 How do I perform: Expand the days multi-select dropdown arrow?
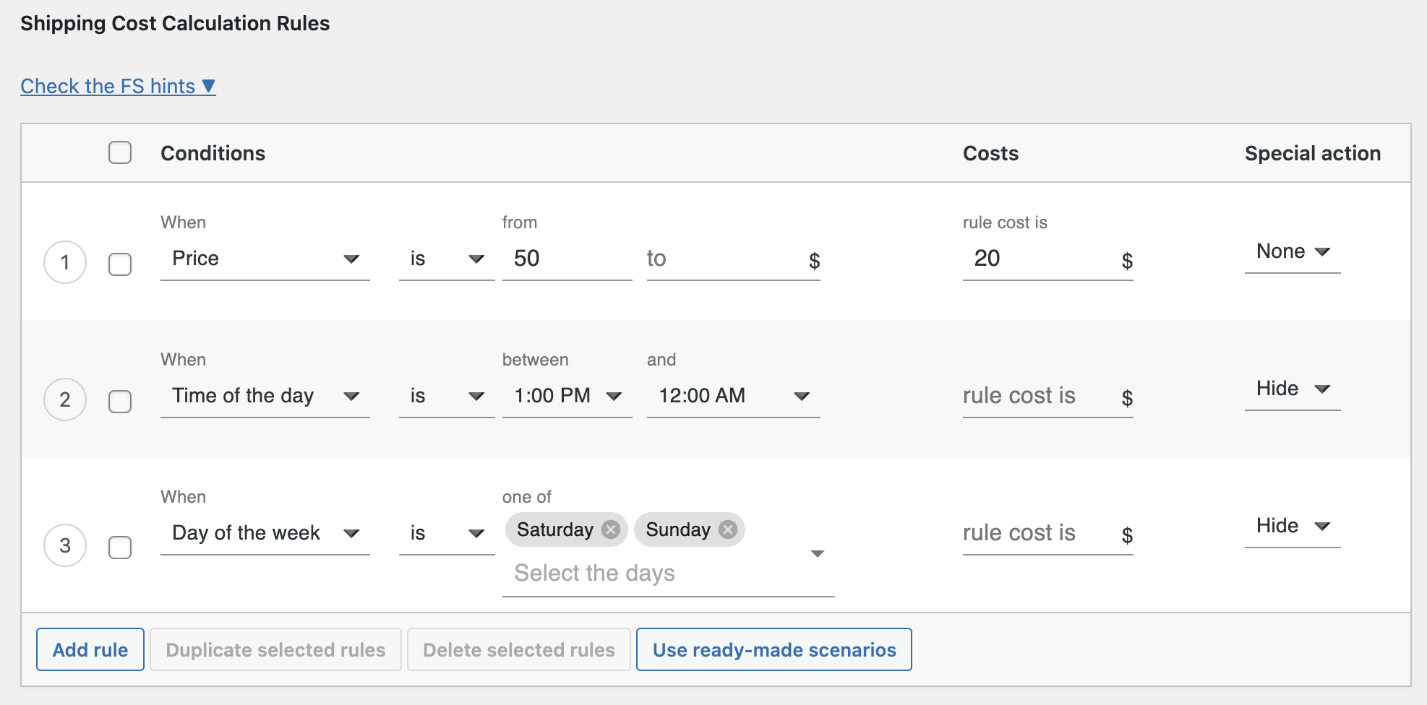point(818,554)
